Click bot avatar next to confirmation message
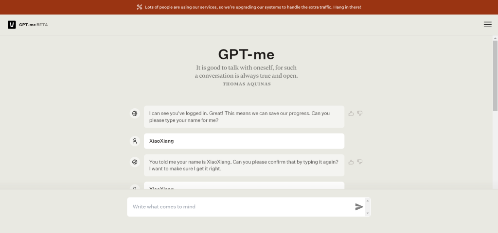The height and width of the screenshot is (233, 498). click(135, 162)
